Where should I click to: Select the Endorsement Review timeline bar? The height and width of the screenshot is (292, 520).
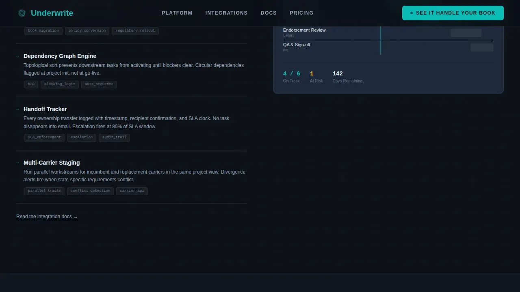(466, 33)
